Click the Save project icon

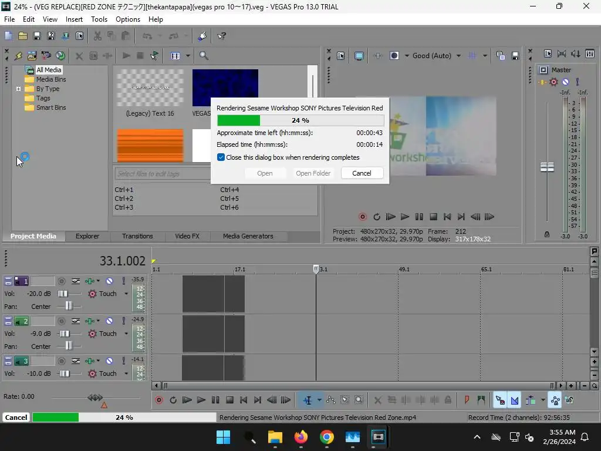(37, 36)
